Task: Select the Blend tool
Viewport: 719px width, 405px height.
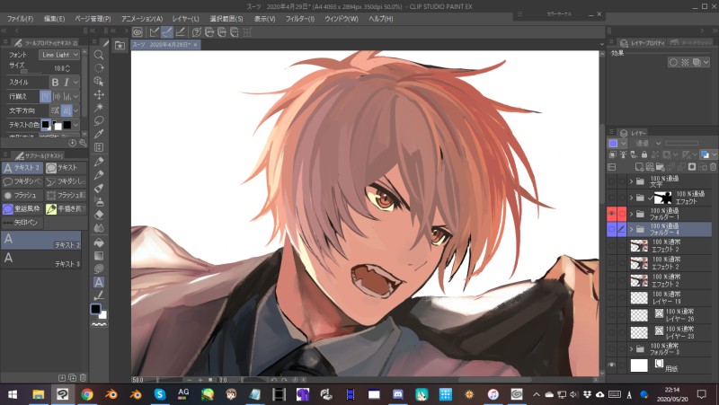Action: (x=99, y=228)
